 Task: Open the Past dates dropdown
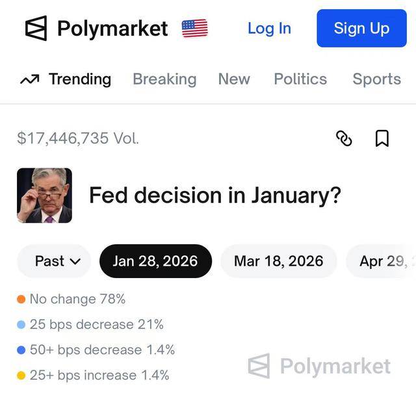(58, 261)
